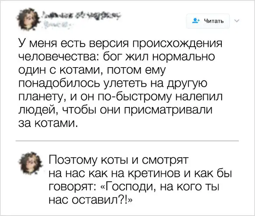Click the line "У меня есть версия происхождения"
Screen dimensions: 255x216
point(120,44)
